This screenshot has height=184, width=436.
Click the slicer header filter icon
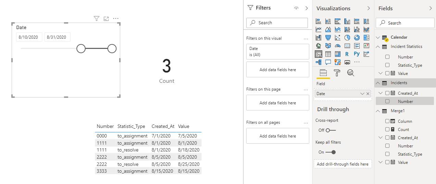97,18
